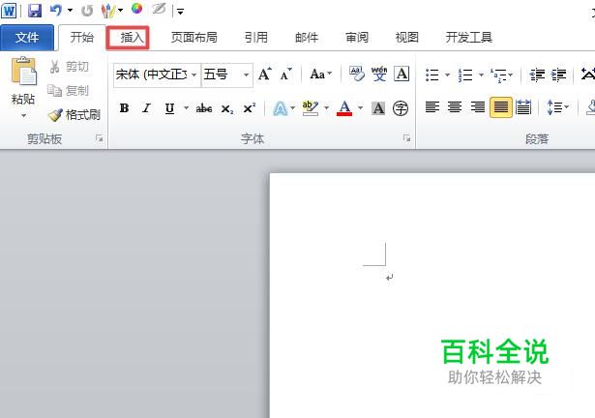This screenshot has height=418, width=595.
Task: Toggle Bold formatting
Action: click(124, 108)
